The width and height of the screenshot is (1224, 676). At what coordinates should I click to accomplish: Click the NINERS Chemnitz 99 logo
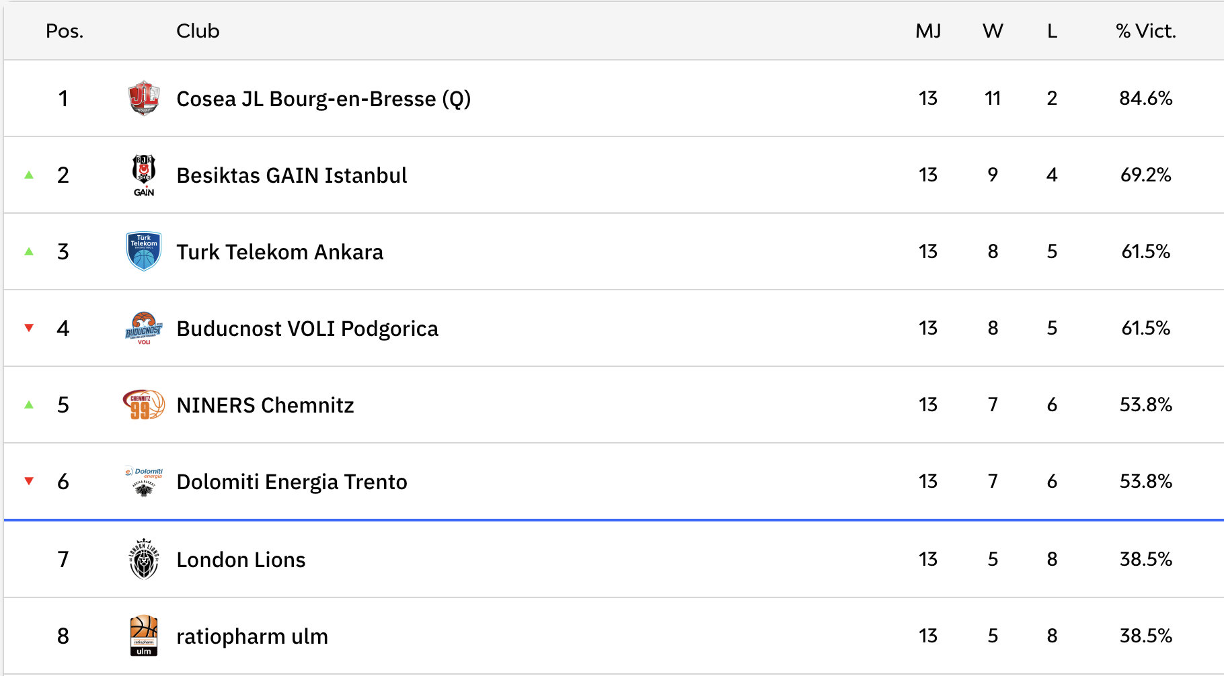point(143,405)
